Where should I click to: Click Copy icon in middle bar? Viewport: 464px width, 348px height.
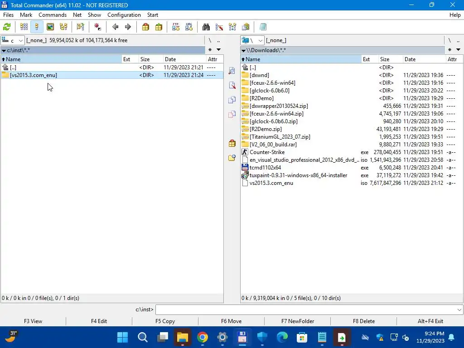pyautogui.click(x=232, y=100)
